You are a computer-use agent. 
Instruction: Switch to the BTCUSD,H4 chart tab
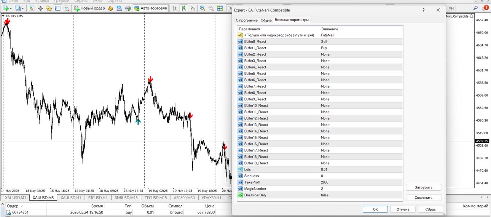pyautogui.click(x=98, y=198)
